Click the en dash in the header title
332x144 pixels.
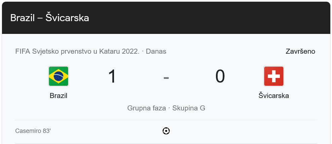40,18
